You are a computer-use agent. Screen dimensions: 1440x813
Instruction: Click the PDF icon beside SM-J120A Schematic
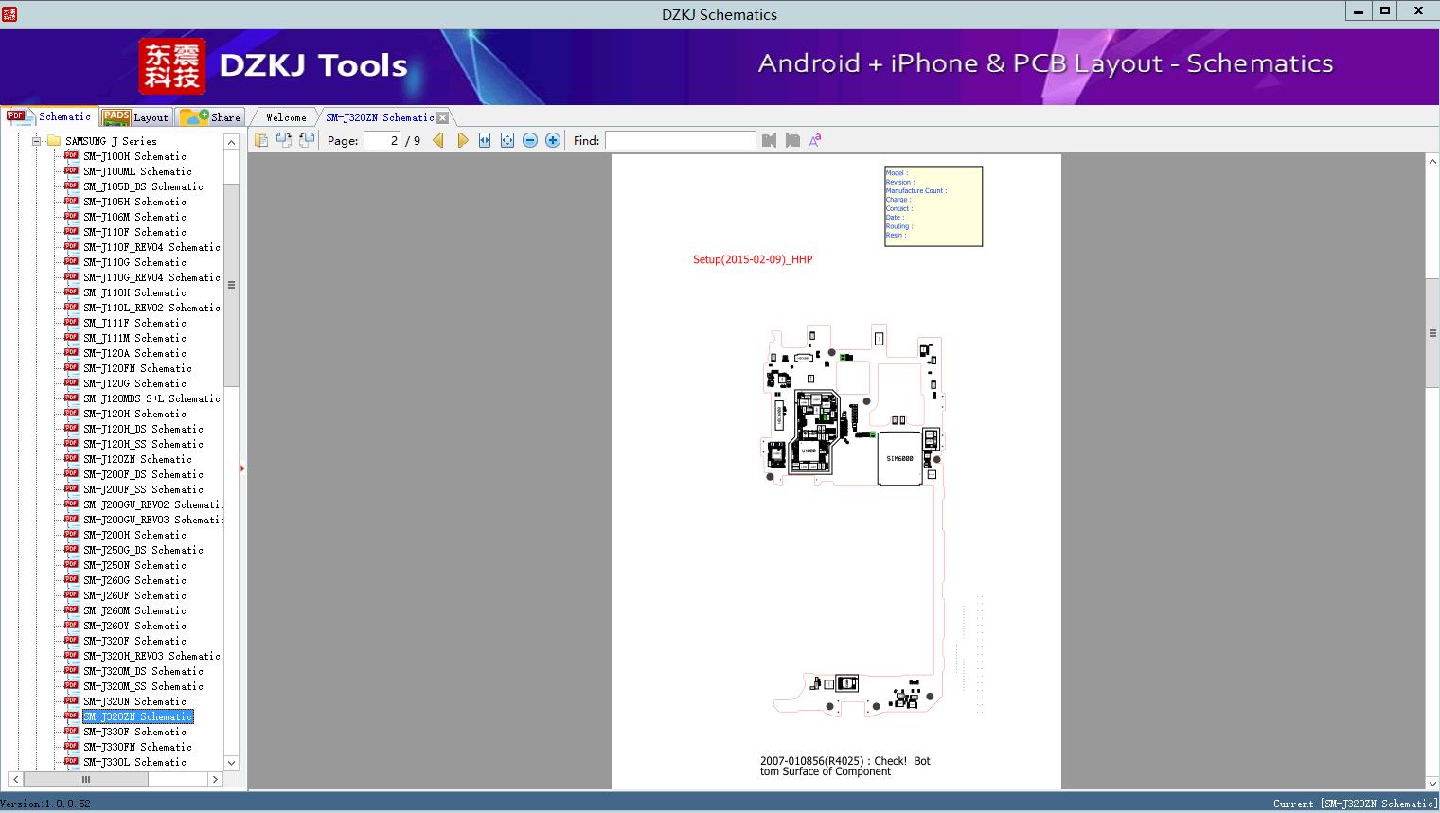point(71,353)
